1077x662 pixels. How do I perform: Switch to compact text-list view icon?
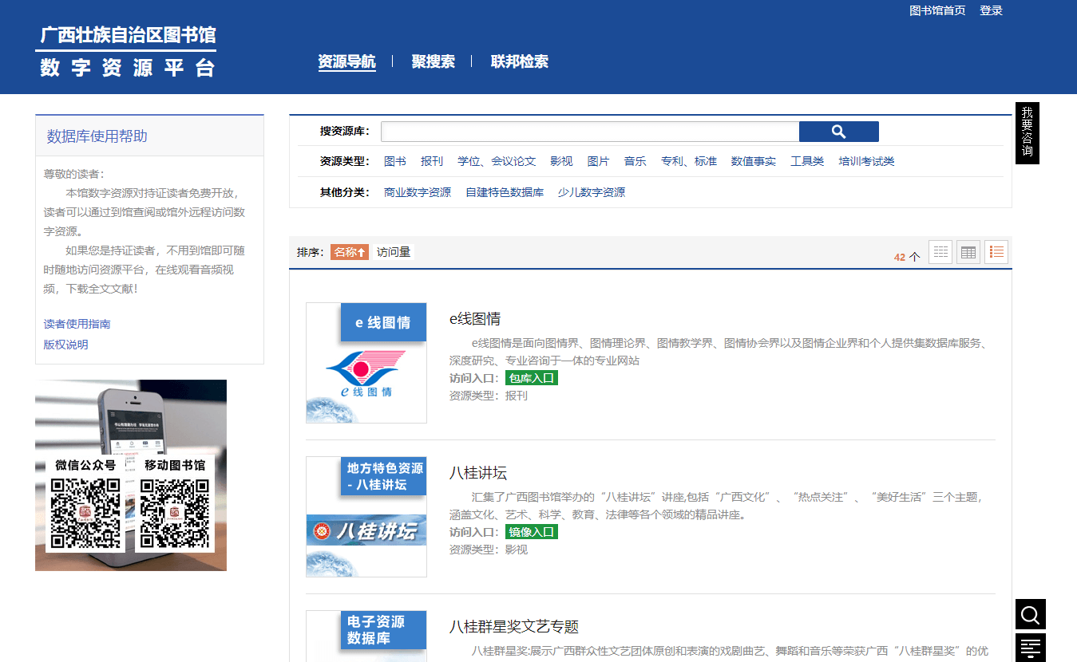click(940, 252)
